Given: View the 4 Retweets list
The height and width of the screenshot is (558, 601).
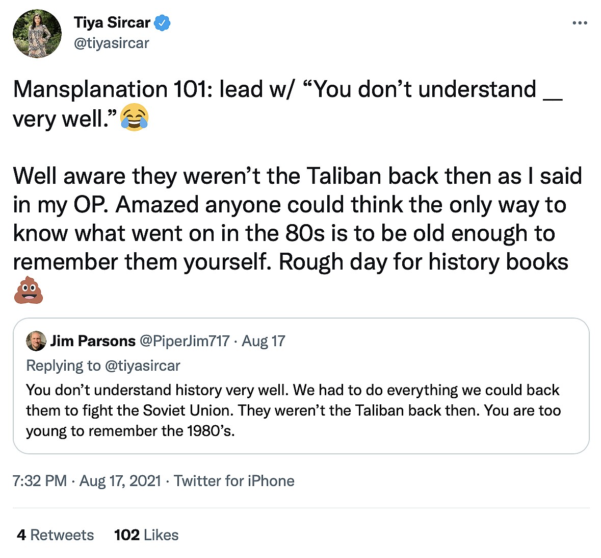Looking at the screenshot, I should click(x=55, y=535).
